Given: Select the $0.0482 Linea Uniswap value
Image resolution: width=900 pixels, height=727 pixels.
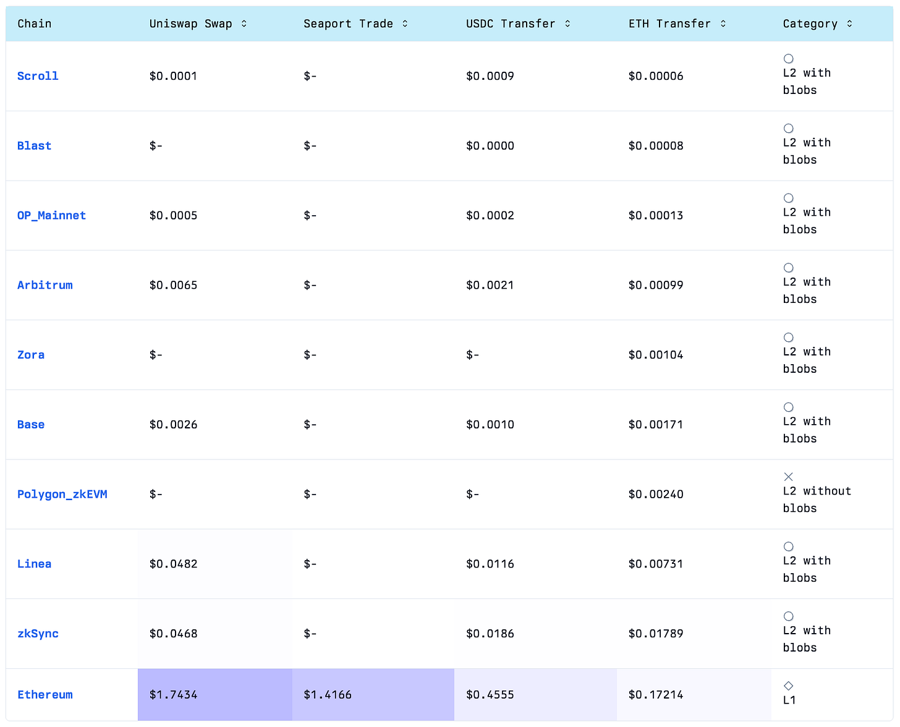Looking at the screenshot, I should tap(174, 564).
